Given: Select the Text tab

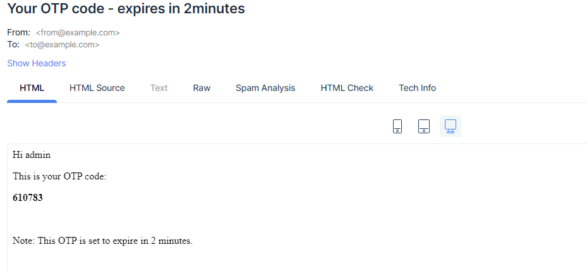Looking at the screenshot, I should coord(159,88).
